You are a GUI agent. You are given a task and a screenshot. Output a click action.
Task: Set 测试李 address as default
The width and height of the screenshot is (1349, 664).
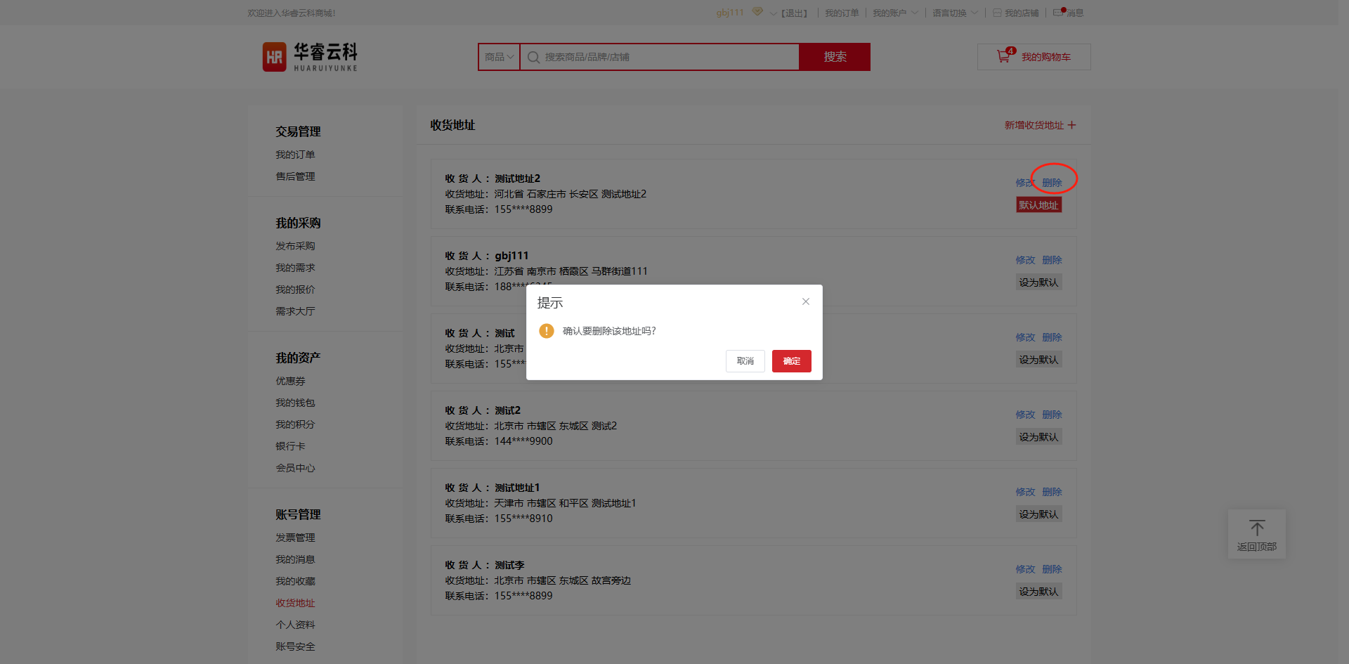click(x=1038, y=592)
